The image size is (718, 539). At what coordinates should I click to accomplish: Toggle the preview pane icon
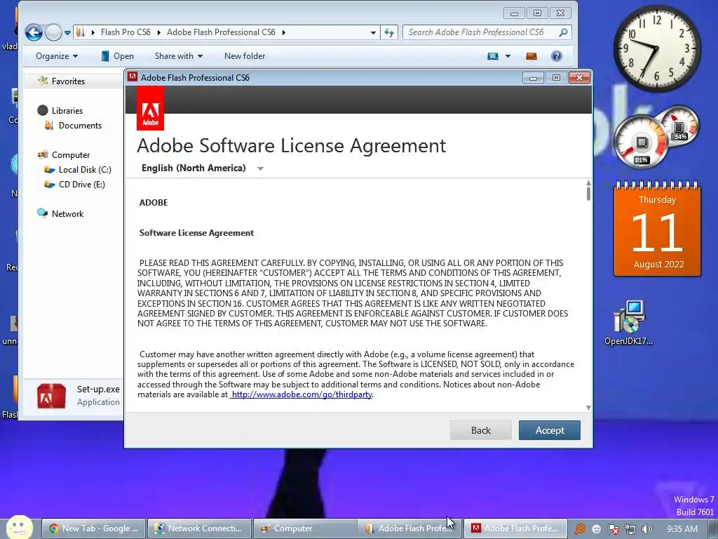click(x=531, y=56)
